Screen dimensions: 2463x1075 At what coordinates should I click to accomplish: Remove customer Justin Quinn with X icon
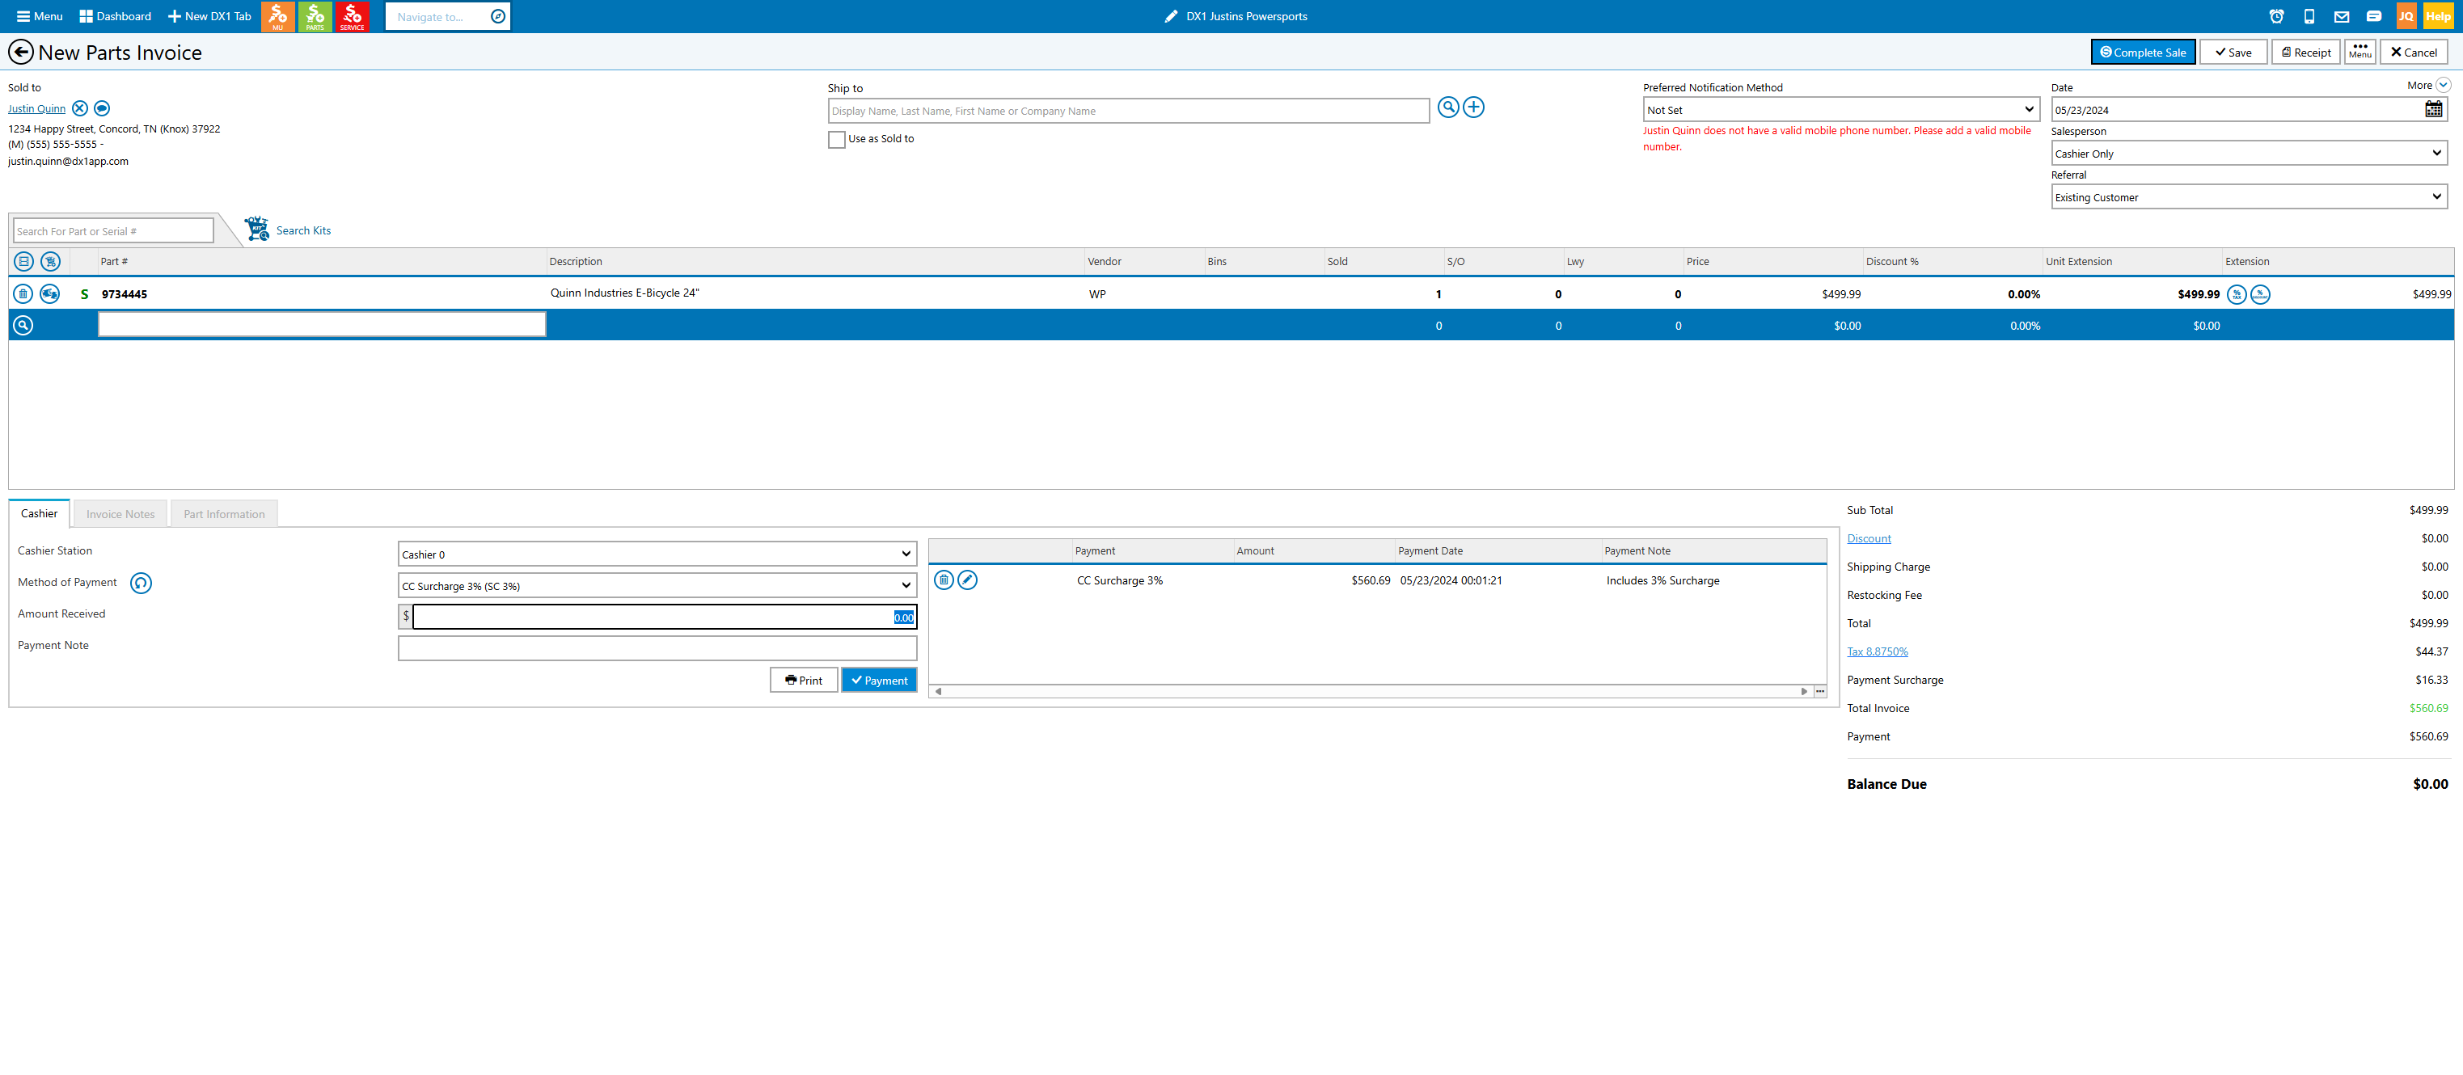(x=80, y=108)
